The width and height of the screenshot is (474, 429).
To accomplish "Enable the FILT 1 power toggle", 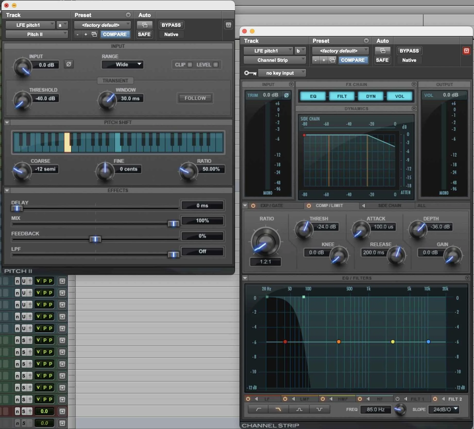I will point(397,399).
